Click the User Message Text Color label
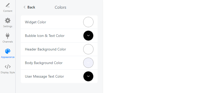 click(44, 76)
